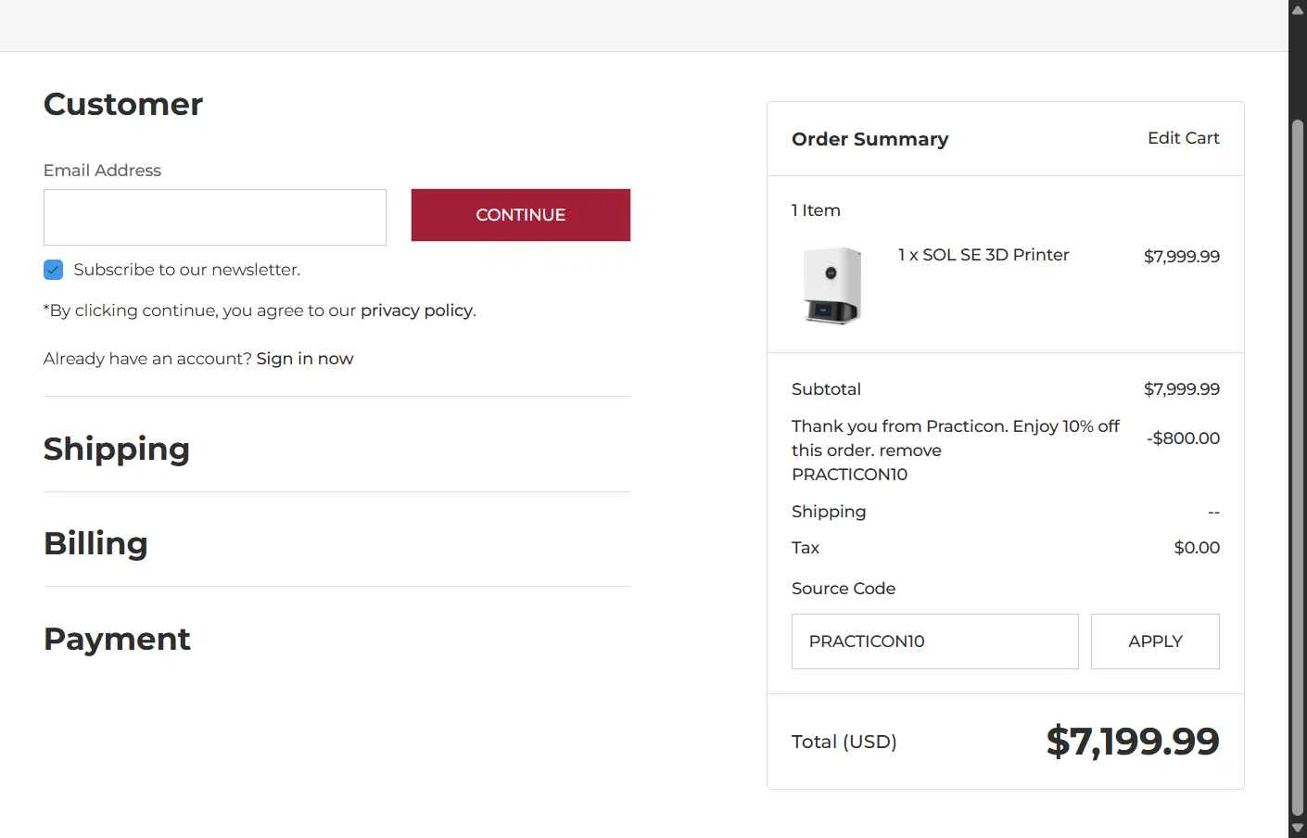1307x838 pixels.
Task: Select the Billing section heading
Action: point(95,543)
